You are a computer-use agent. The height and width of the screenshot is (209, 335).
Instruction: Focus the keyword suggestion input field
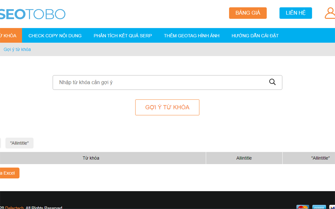pos(167,83)
